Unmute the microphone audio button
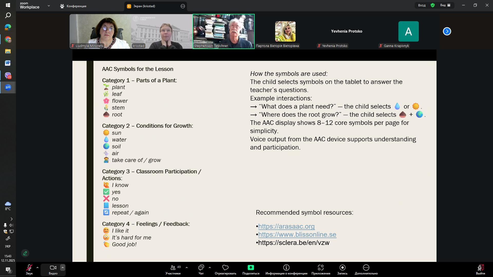The height and width of the screenshot is (277, 493). 29,268
